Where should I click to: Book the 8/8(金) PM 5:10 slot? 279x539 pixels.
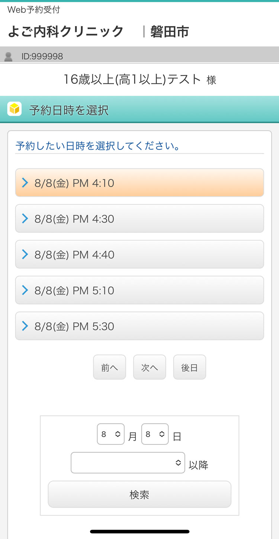[x=139, y=290]
